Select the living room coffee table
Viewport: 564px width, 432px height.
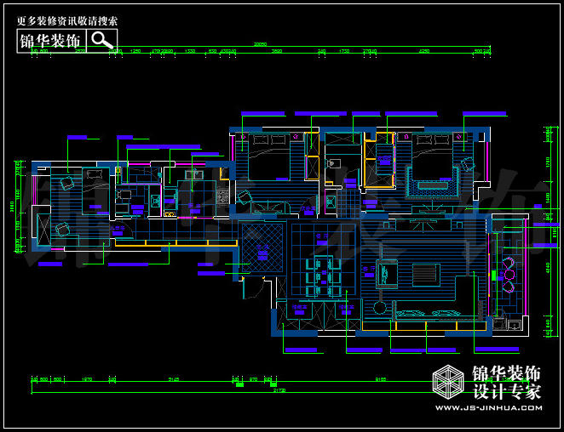click(x=424, y=274)
